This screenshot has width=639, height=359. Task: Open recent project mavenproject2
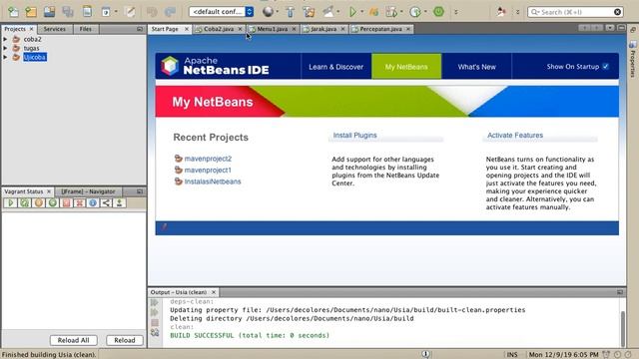pyautogui.click(x=208, y=159)
